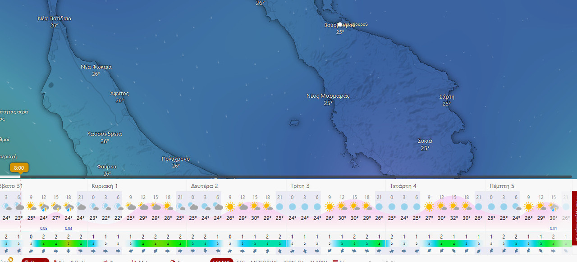Screen dimensions: 577x262
Task: Click the 0.04 precipitation value on Saturday
Action: [69, 228]
